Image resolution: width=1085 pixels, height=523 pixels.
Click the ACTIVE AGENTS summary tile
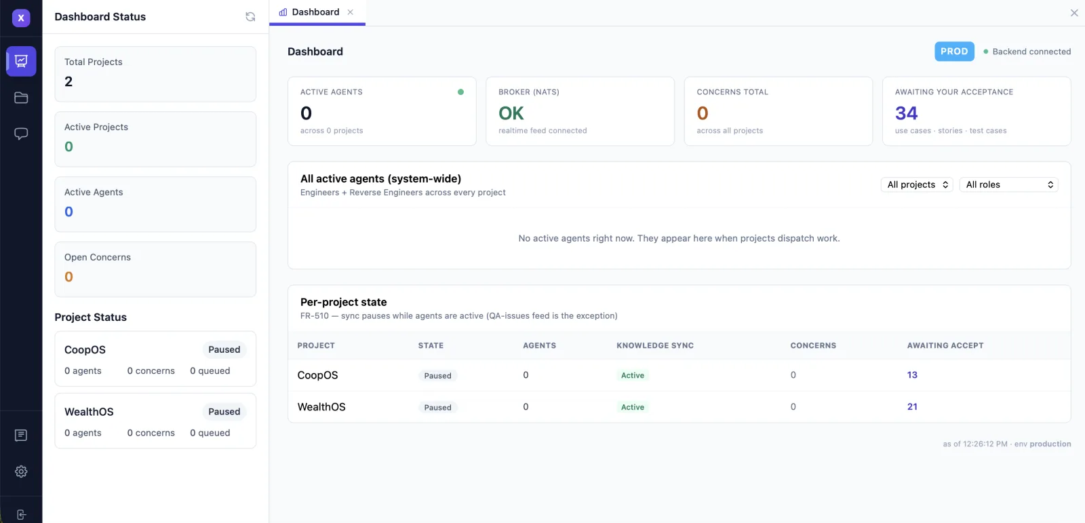(382, 111)
